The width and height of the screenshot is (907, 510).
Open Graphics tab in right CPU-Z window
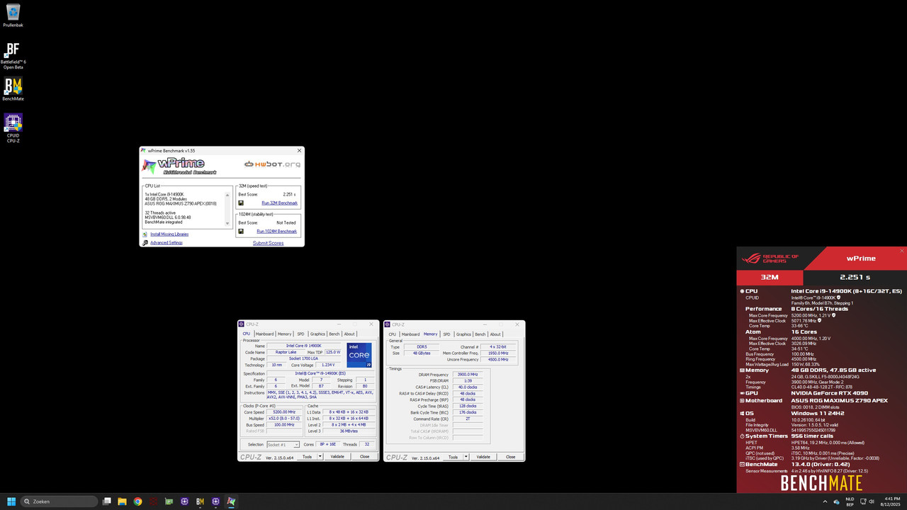tap(463, 334)
